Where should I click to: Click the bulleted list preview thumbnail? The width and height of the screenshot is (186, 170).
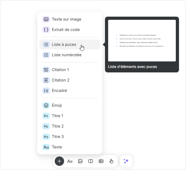[x=142, y=41]
